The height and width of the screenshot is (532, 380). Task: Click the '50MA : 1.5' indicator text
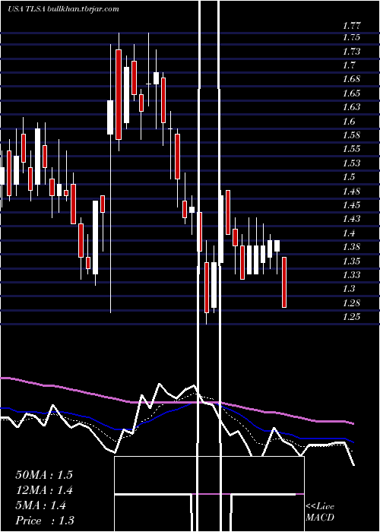(x=44, y=475)
